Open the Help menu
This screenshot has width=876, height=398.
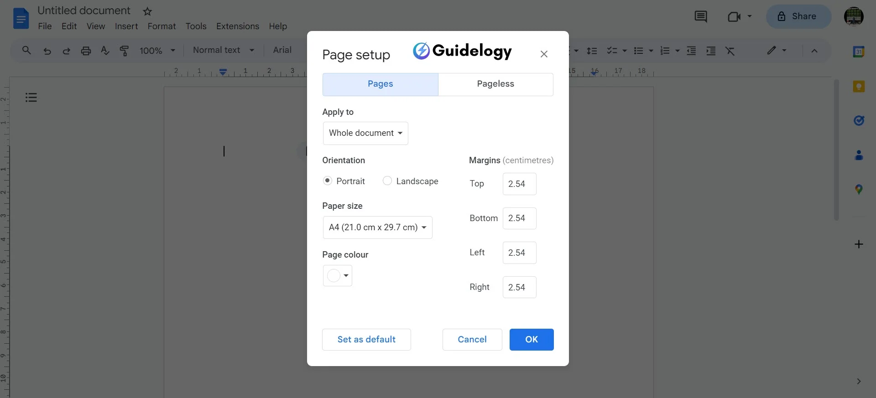tap(278, 26)
